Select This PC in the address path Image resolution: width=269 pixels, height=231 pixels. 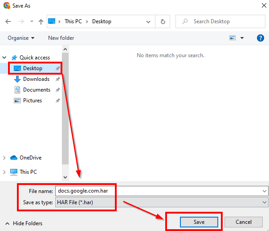pyautogui.click(x=73, y=21)
